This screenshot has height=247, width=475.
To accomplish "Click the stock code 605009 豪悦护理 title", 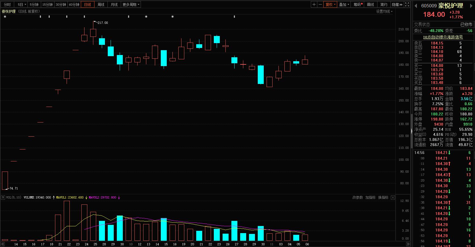I will (x=442, y=6).
